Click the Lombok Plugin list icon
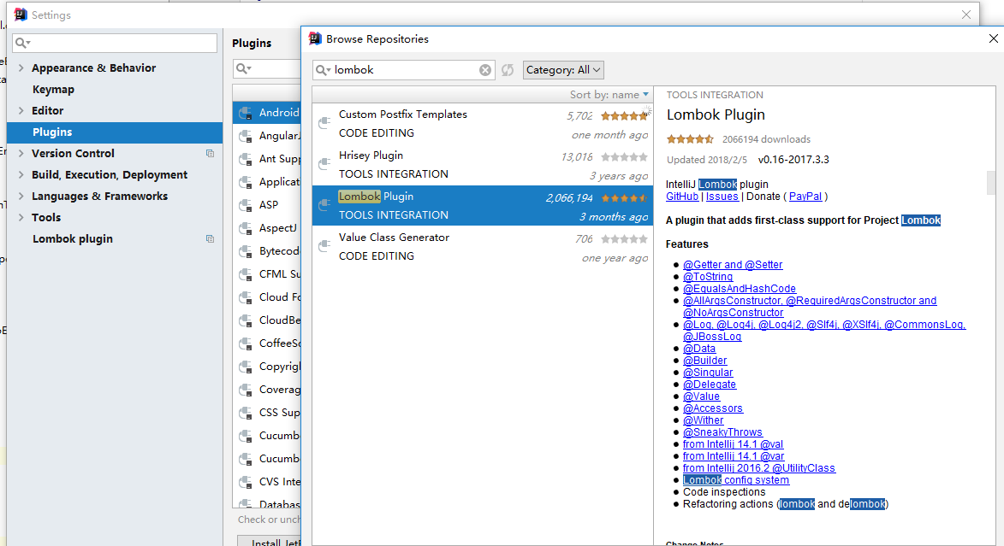Image resolution: width=1004 pixels, height=546 pixels. [325, 204]
